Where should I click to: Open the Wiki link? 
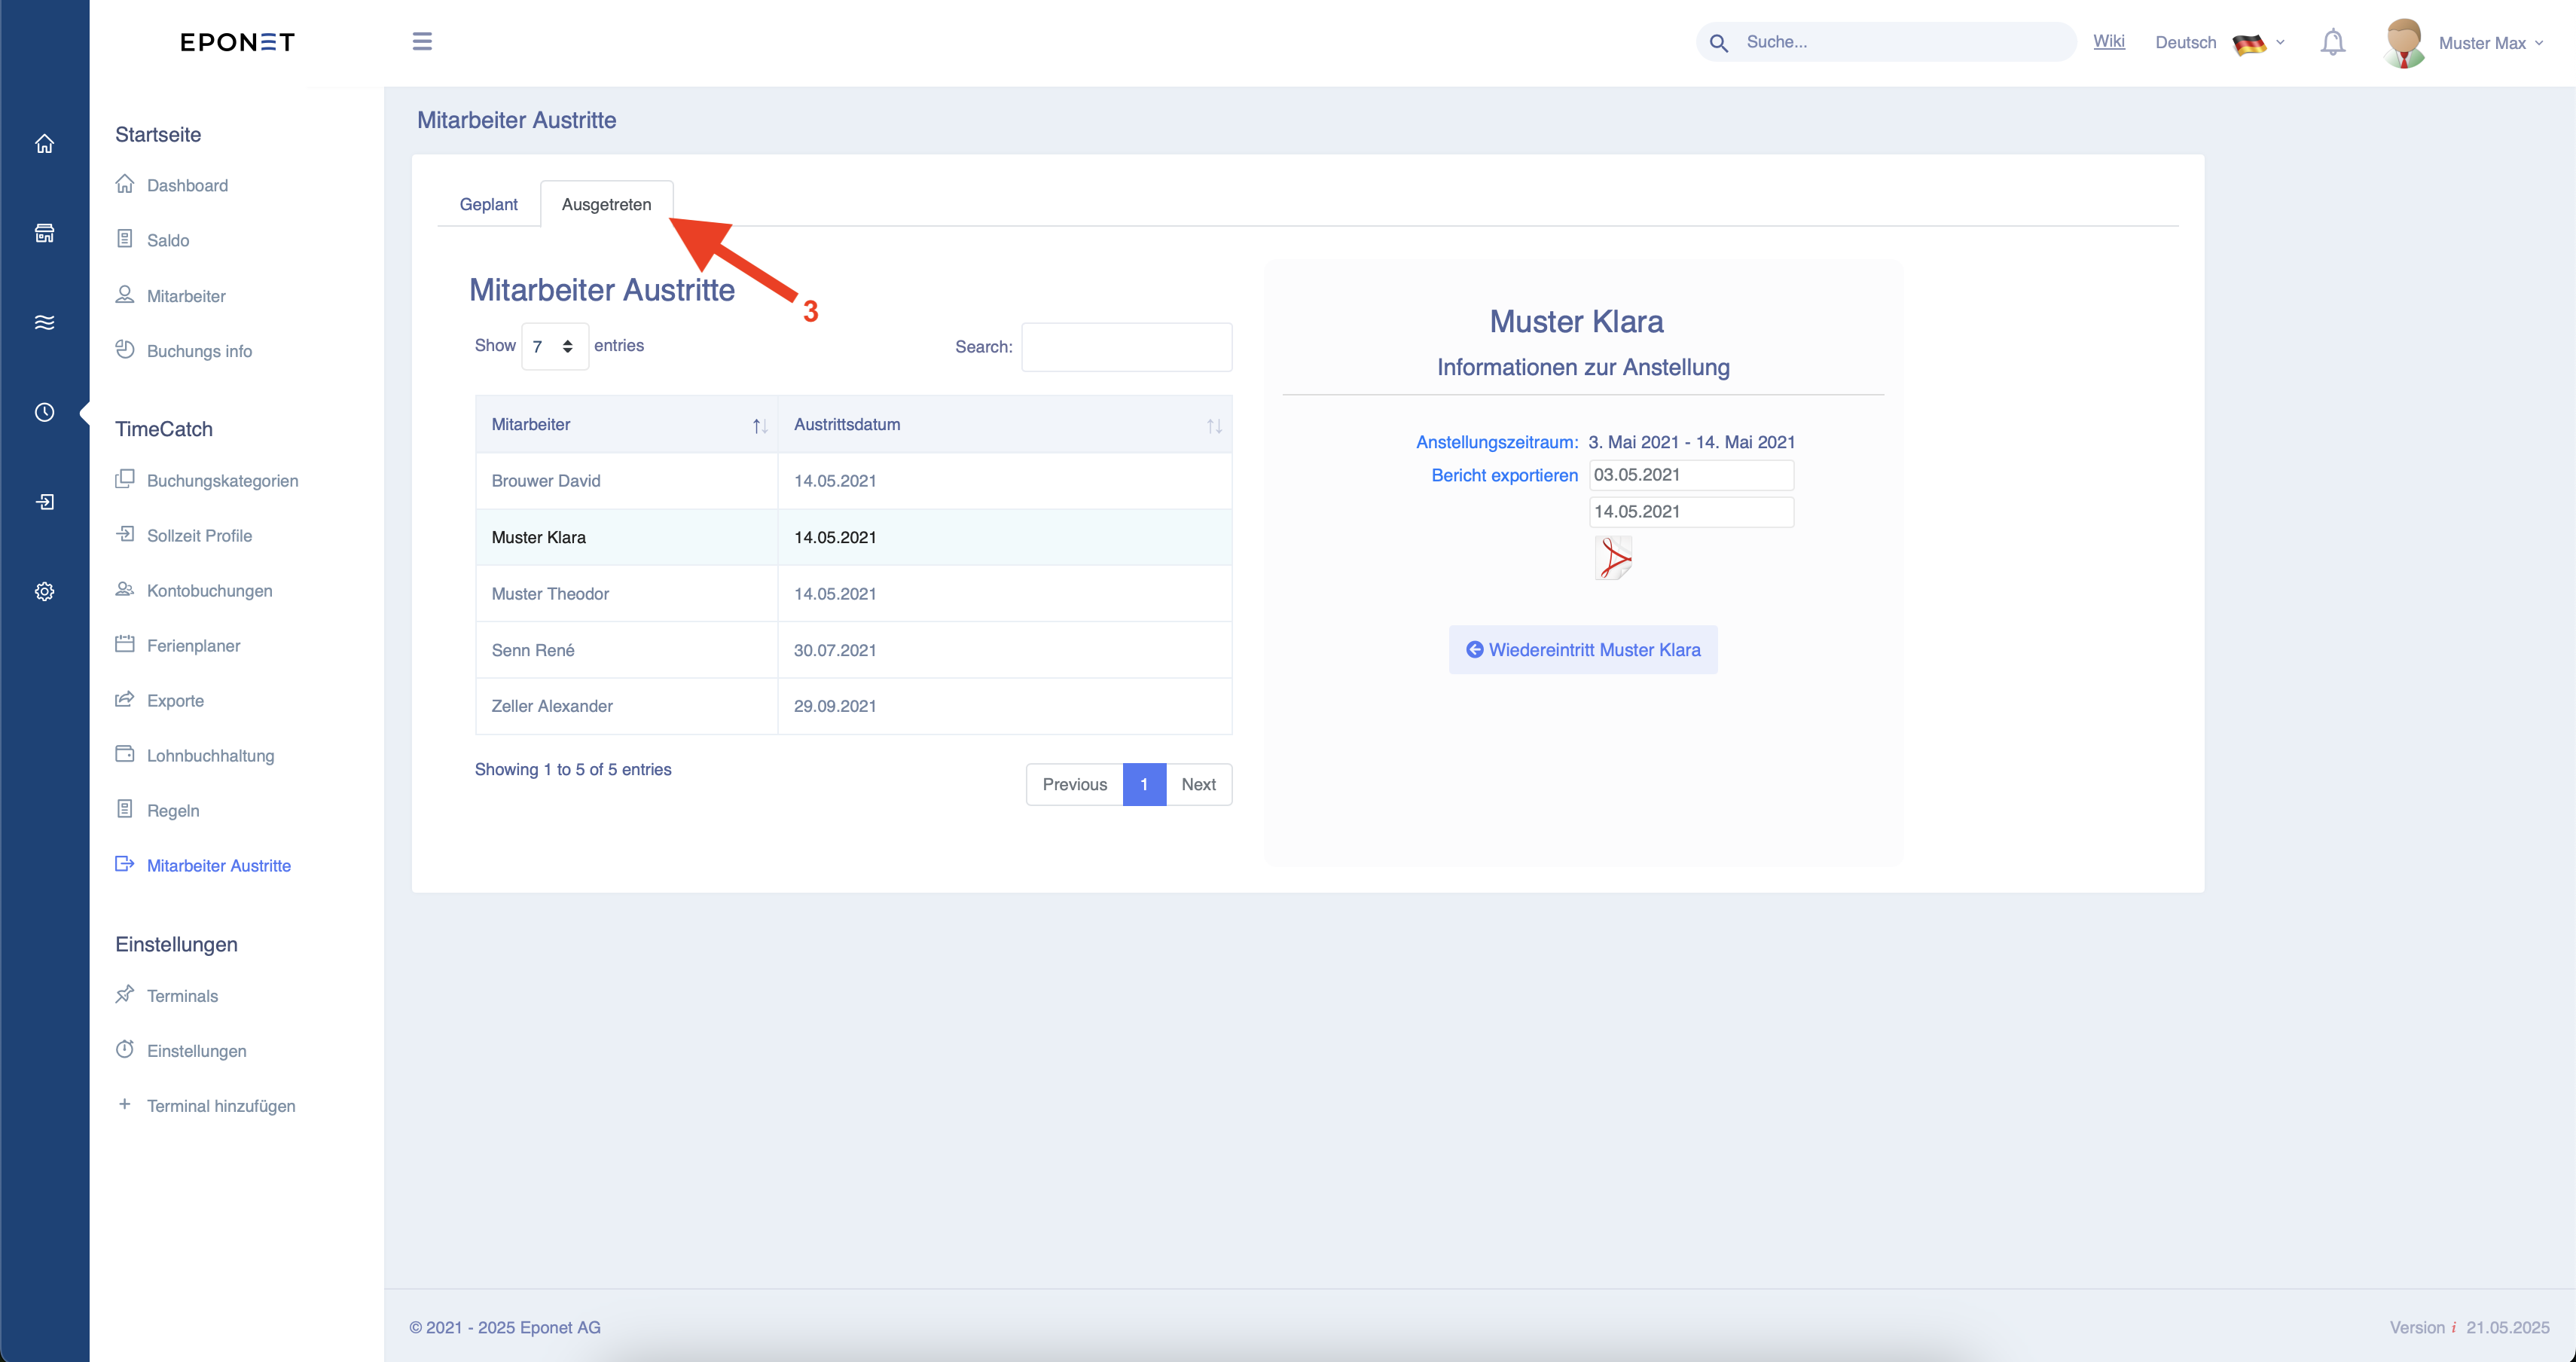coord(2108,41)
